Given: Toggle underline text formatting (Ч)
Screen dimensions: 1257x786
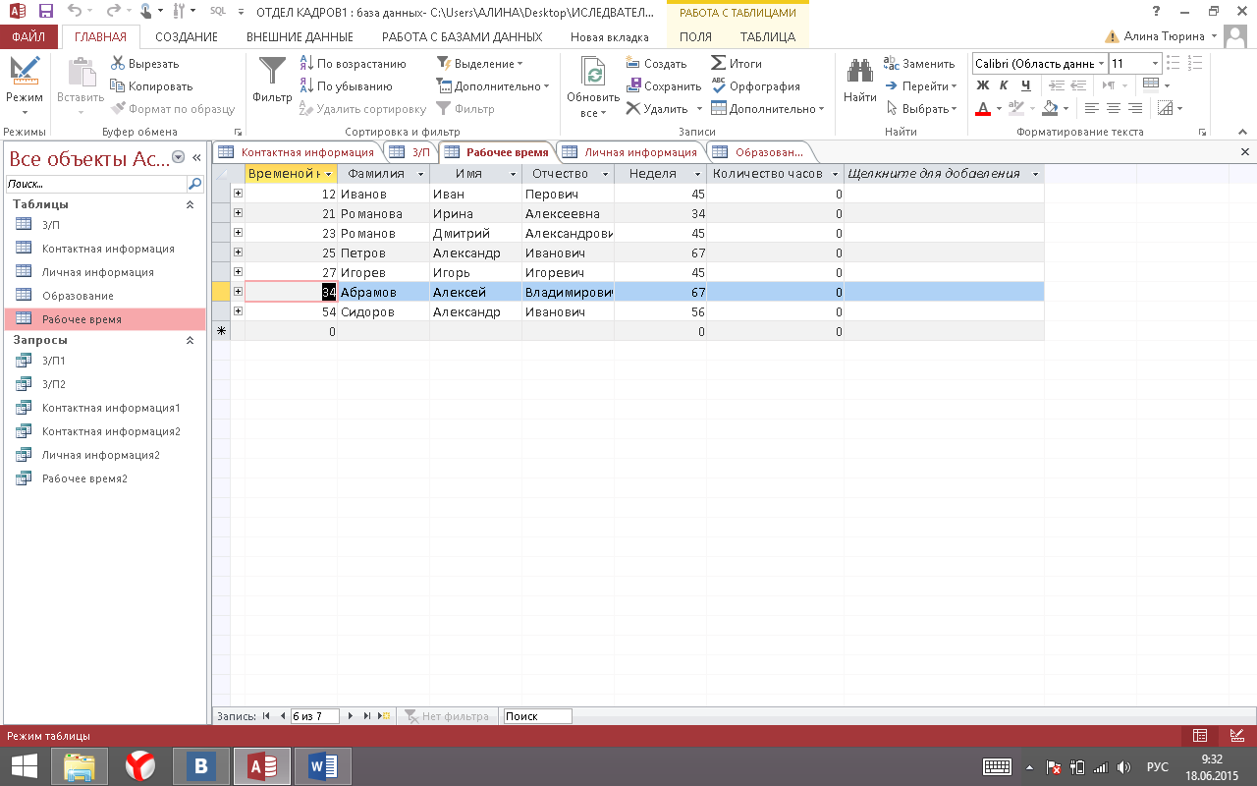Looking at the screenshot, I should tap(1026, 85).
